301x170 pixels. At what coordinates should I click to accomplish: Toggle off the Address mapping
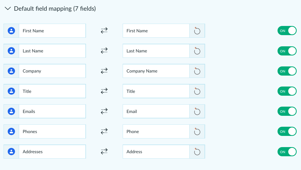pos(287,152)
